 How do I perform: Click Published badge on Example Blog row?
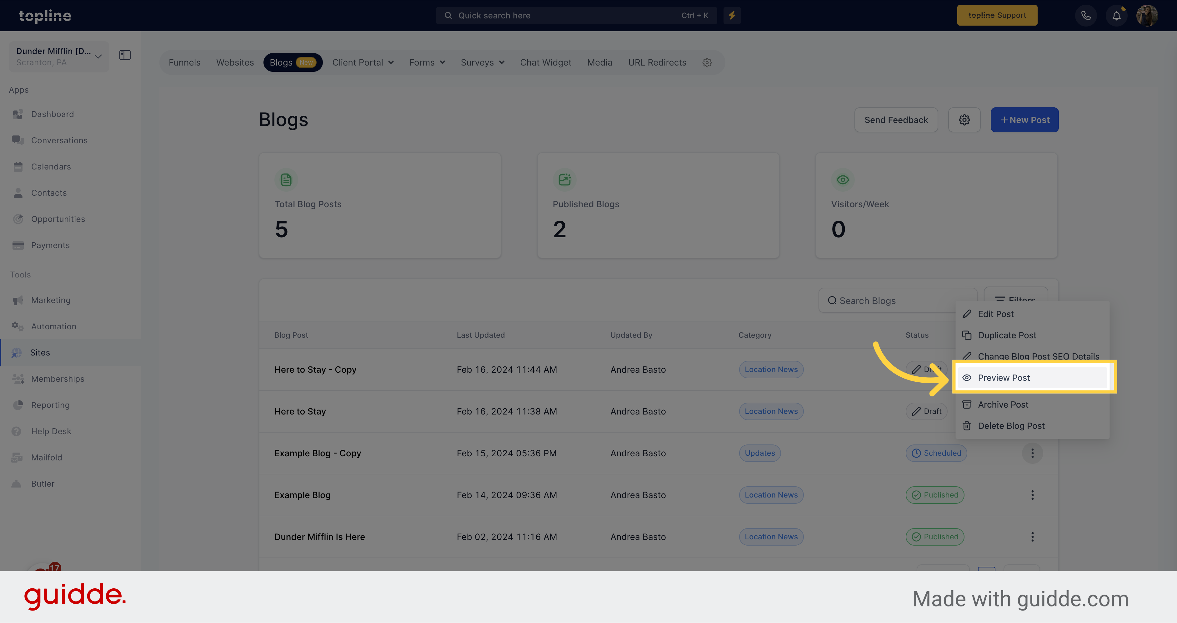[935, 495]
